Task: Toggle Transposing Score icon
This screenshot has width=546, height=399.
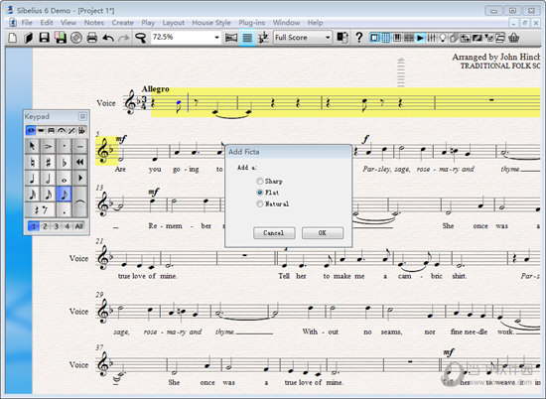Action: pos(264,38)
